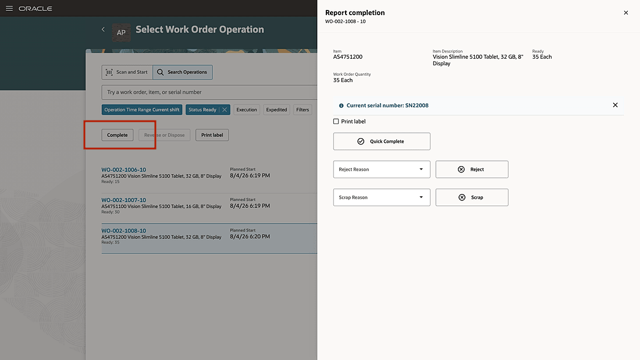The height and width of the screenshot is (360, 640).
Task: Click the Oracle logo
Action: [x=35, y=9]
